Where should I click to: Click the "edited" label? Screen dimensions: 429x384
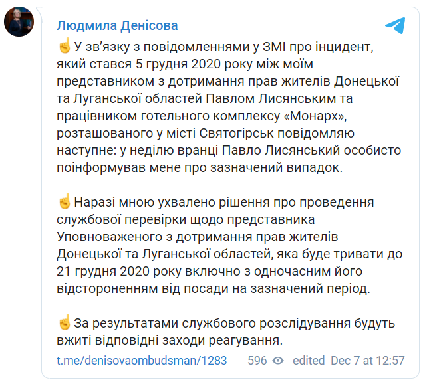point(309,361)
